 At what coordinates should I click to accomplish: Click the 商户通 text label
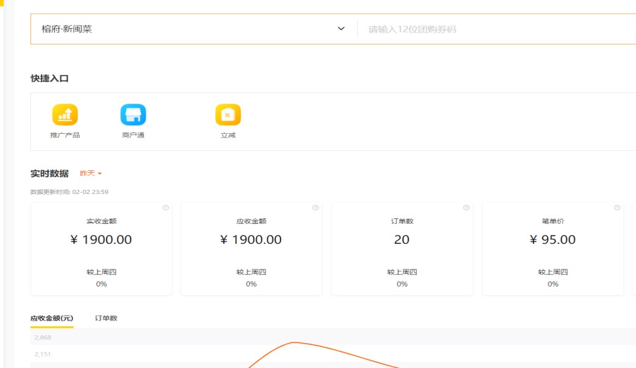coord(133,135)
